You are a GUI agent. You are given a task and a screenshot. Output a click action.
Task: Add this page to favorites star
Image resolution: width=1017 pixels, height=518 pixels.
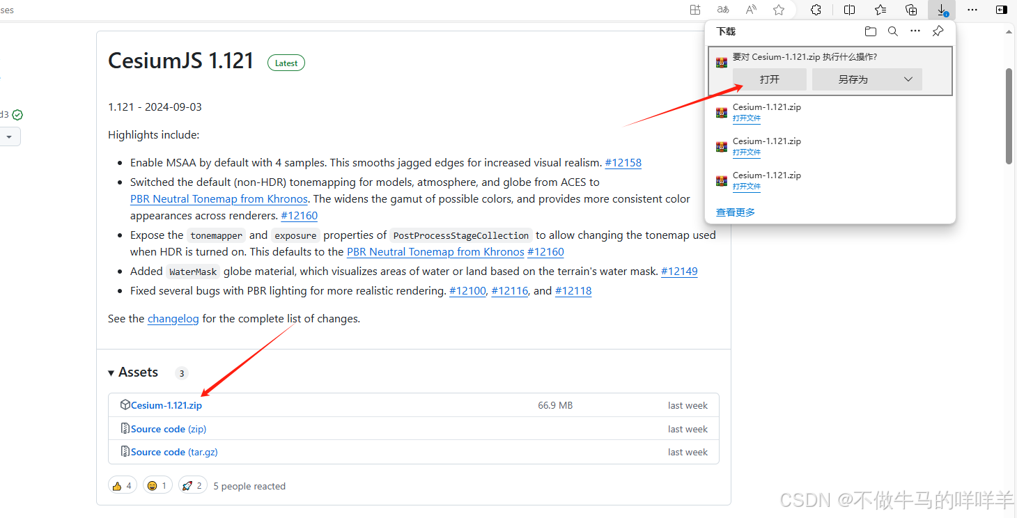(x=779, y=10)
